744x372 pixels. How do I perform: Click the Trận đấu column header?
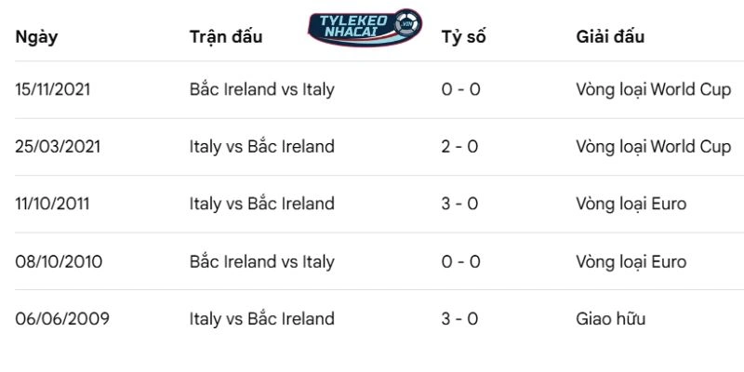click(x=225, y=37)
